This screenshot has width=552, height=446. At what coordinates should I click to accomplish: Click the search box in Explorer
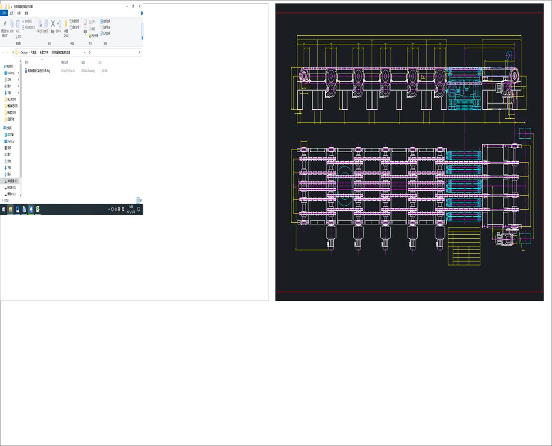117,52
